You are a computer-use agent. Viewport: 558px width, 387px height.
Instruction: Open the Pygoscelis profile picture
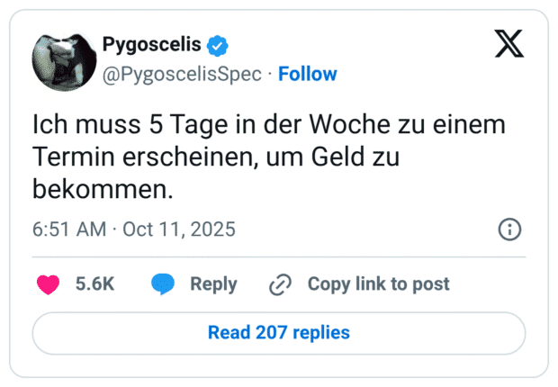[64, 60]
